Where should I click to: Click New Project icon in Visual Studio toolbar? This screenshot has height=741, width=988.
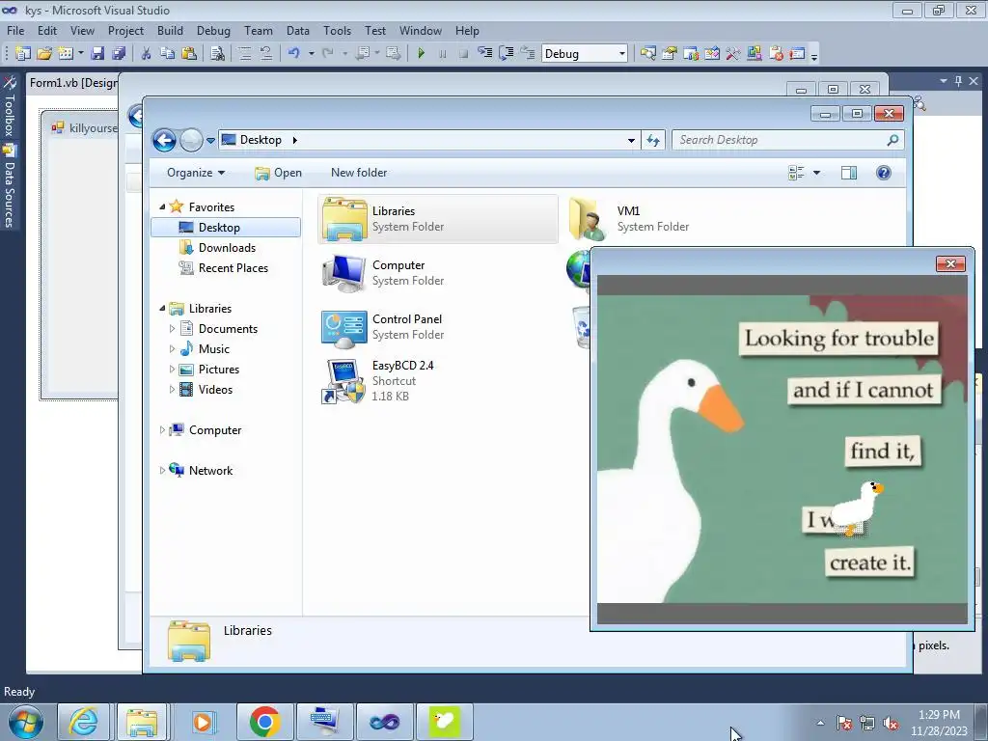coord(23,54)
